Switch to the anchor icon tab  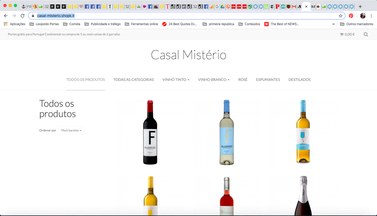pyautogui.click(x=24, y=6)
